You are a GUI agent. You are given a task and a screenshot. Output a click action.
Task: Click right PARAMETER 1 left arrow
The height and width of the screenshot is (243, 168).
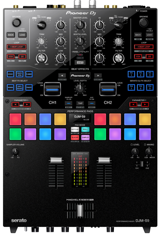[x=133, y=105]
